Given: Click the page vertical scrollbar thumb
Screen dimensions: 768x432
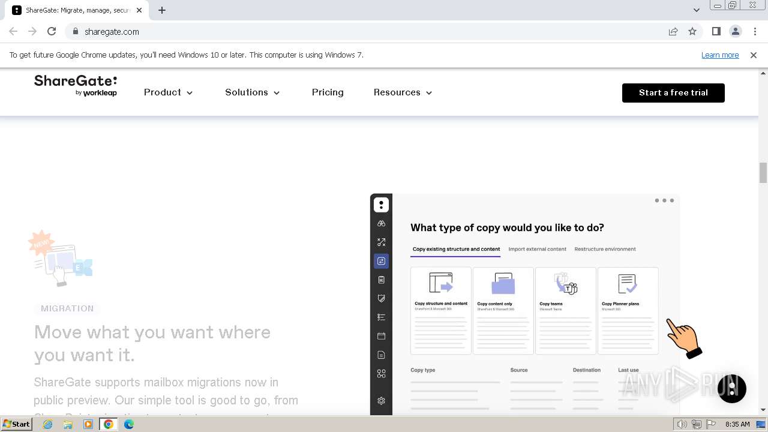Looking at the screenshot, I should [x=763, y=173].
